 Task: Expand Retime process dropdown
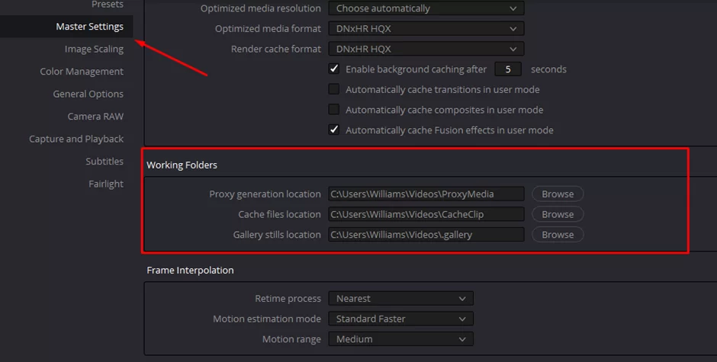(x=400, y=299)
